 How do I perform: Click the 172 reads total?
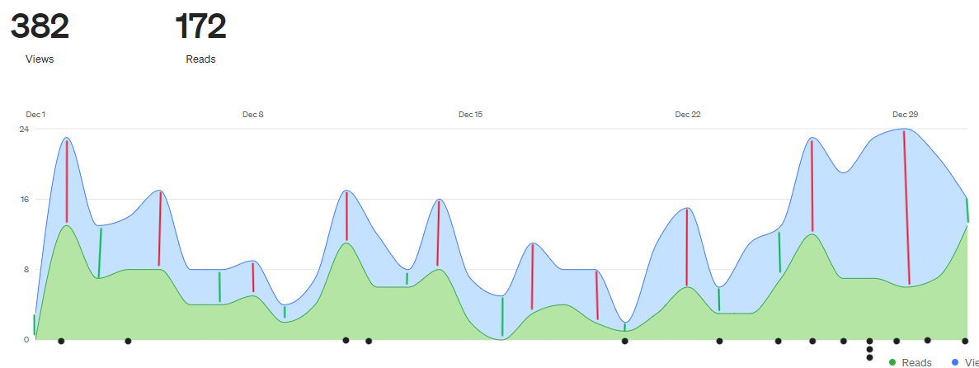[200, 26]
